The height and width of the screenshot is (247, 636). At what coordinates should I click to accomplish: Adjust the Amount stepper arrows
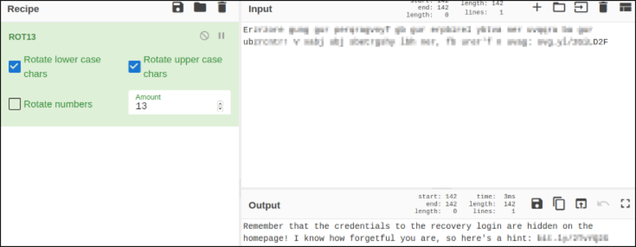click(220, 106)
